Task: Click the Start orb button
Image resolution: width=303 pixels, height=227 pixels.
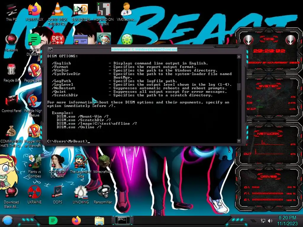Action: point(8,220)
